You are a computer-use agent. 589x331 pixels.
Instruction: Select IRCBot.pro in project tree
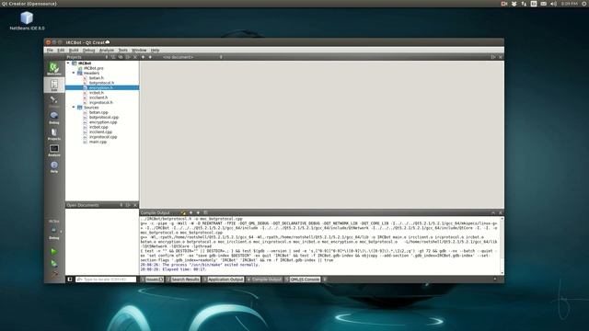(x=94, y=68)
